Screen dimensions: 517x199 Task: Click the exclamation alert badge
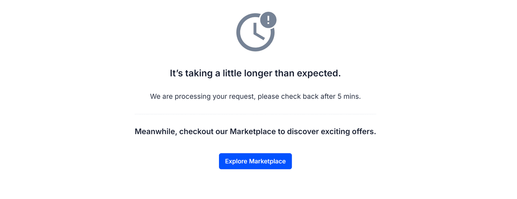click(x=268, y=20)
